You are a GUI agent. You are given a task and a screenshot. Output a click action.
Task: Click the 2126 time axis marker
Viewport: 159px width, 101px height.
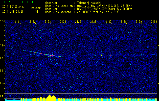(93, 21)
